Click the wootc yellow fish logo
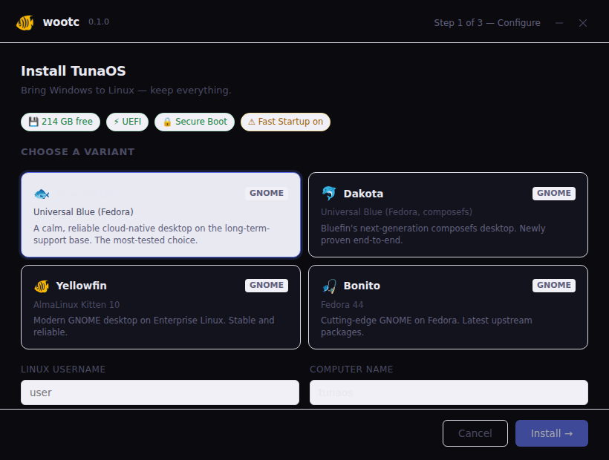Screen dimensions: 609x460 coord(25,23)
